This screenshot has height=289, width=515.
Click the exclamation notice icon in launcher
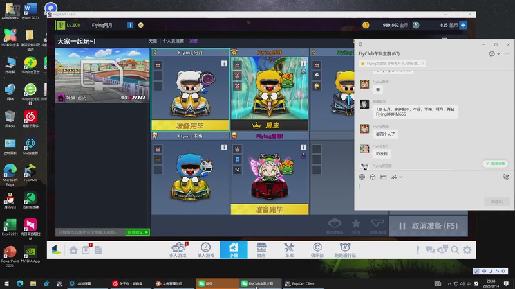point(417,250)
